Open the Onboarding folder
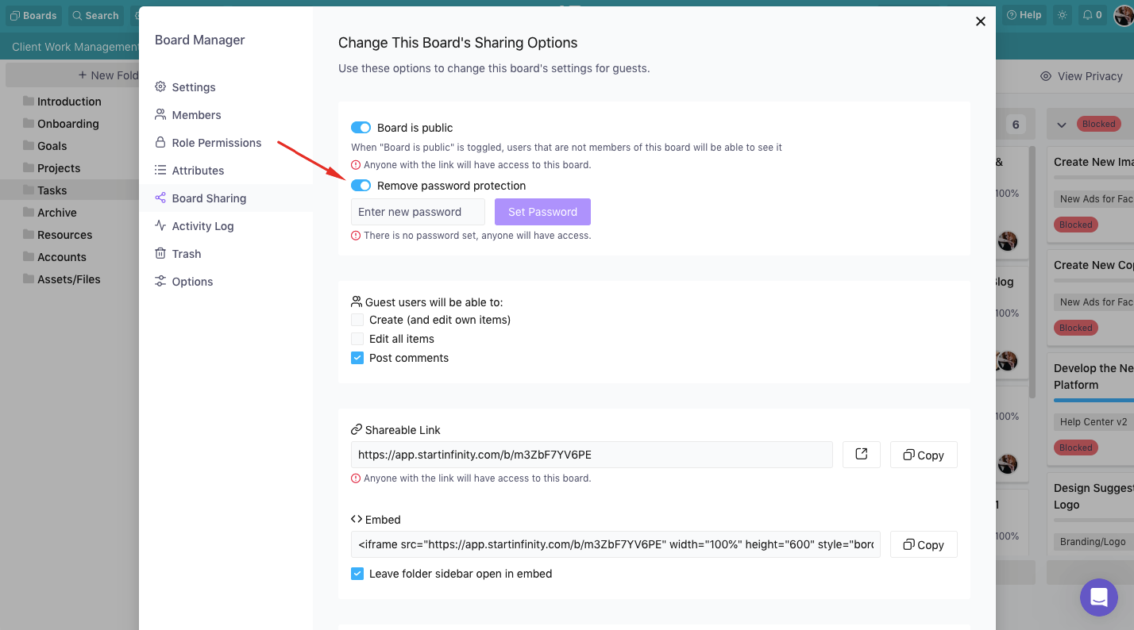The width and height of the screenshot is (1134, 630). (69, 124)
